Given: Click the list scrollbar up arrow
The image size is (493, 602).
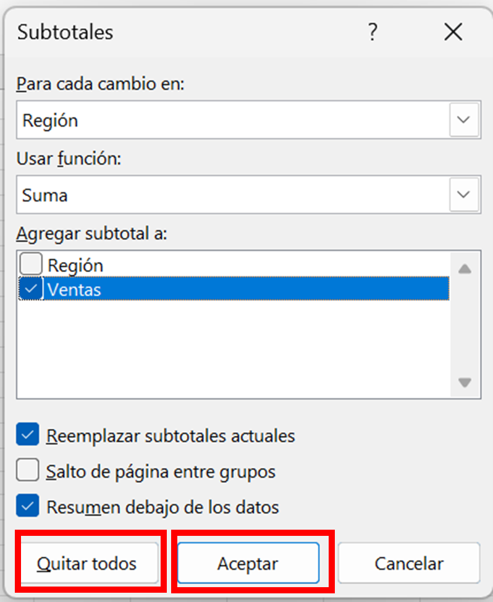Looking at the screenshot, I should [x=465, y=269].
